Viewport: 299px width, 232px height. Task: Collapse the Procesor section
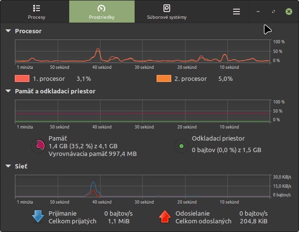(x=8, y=31)
